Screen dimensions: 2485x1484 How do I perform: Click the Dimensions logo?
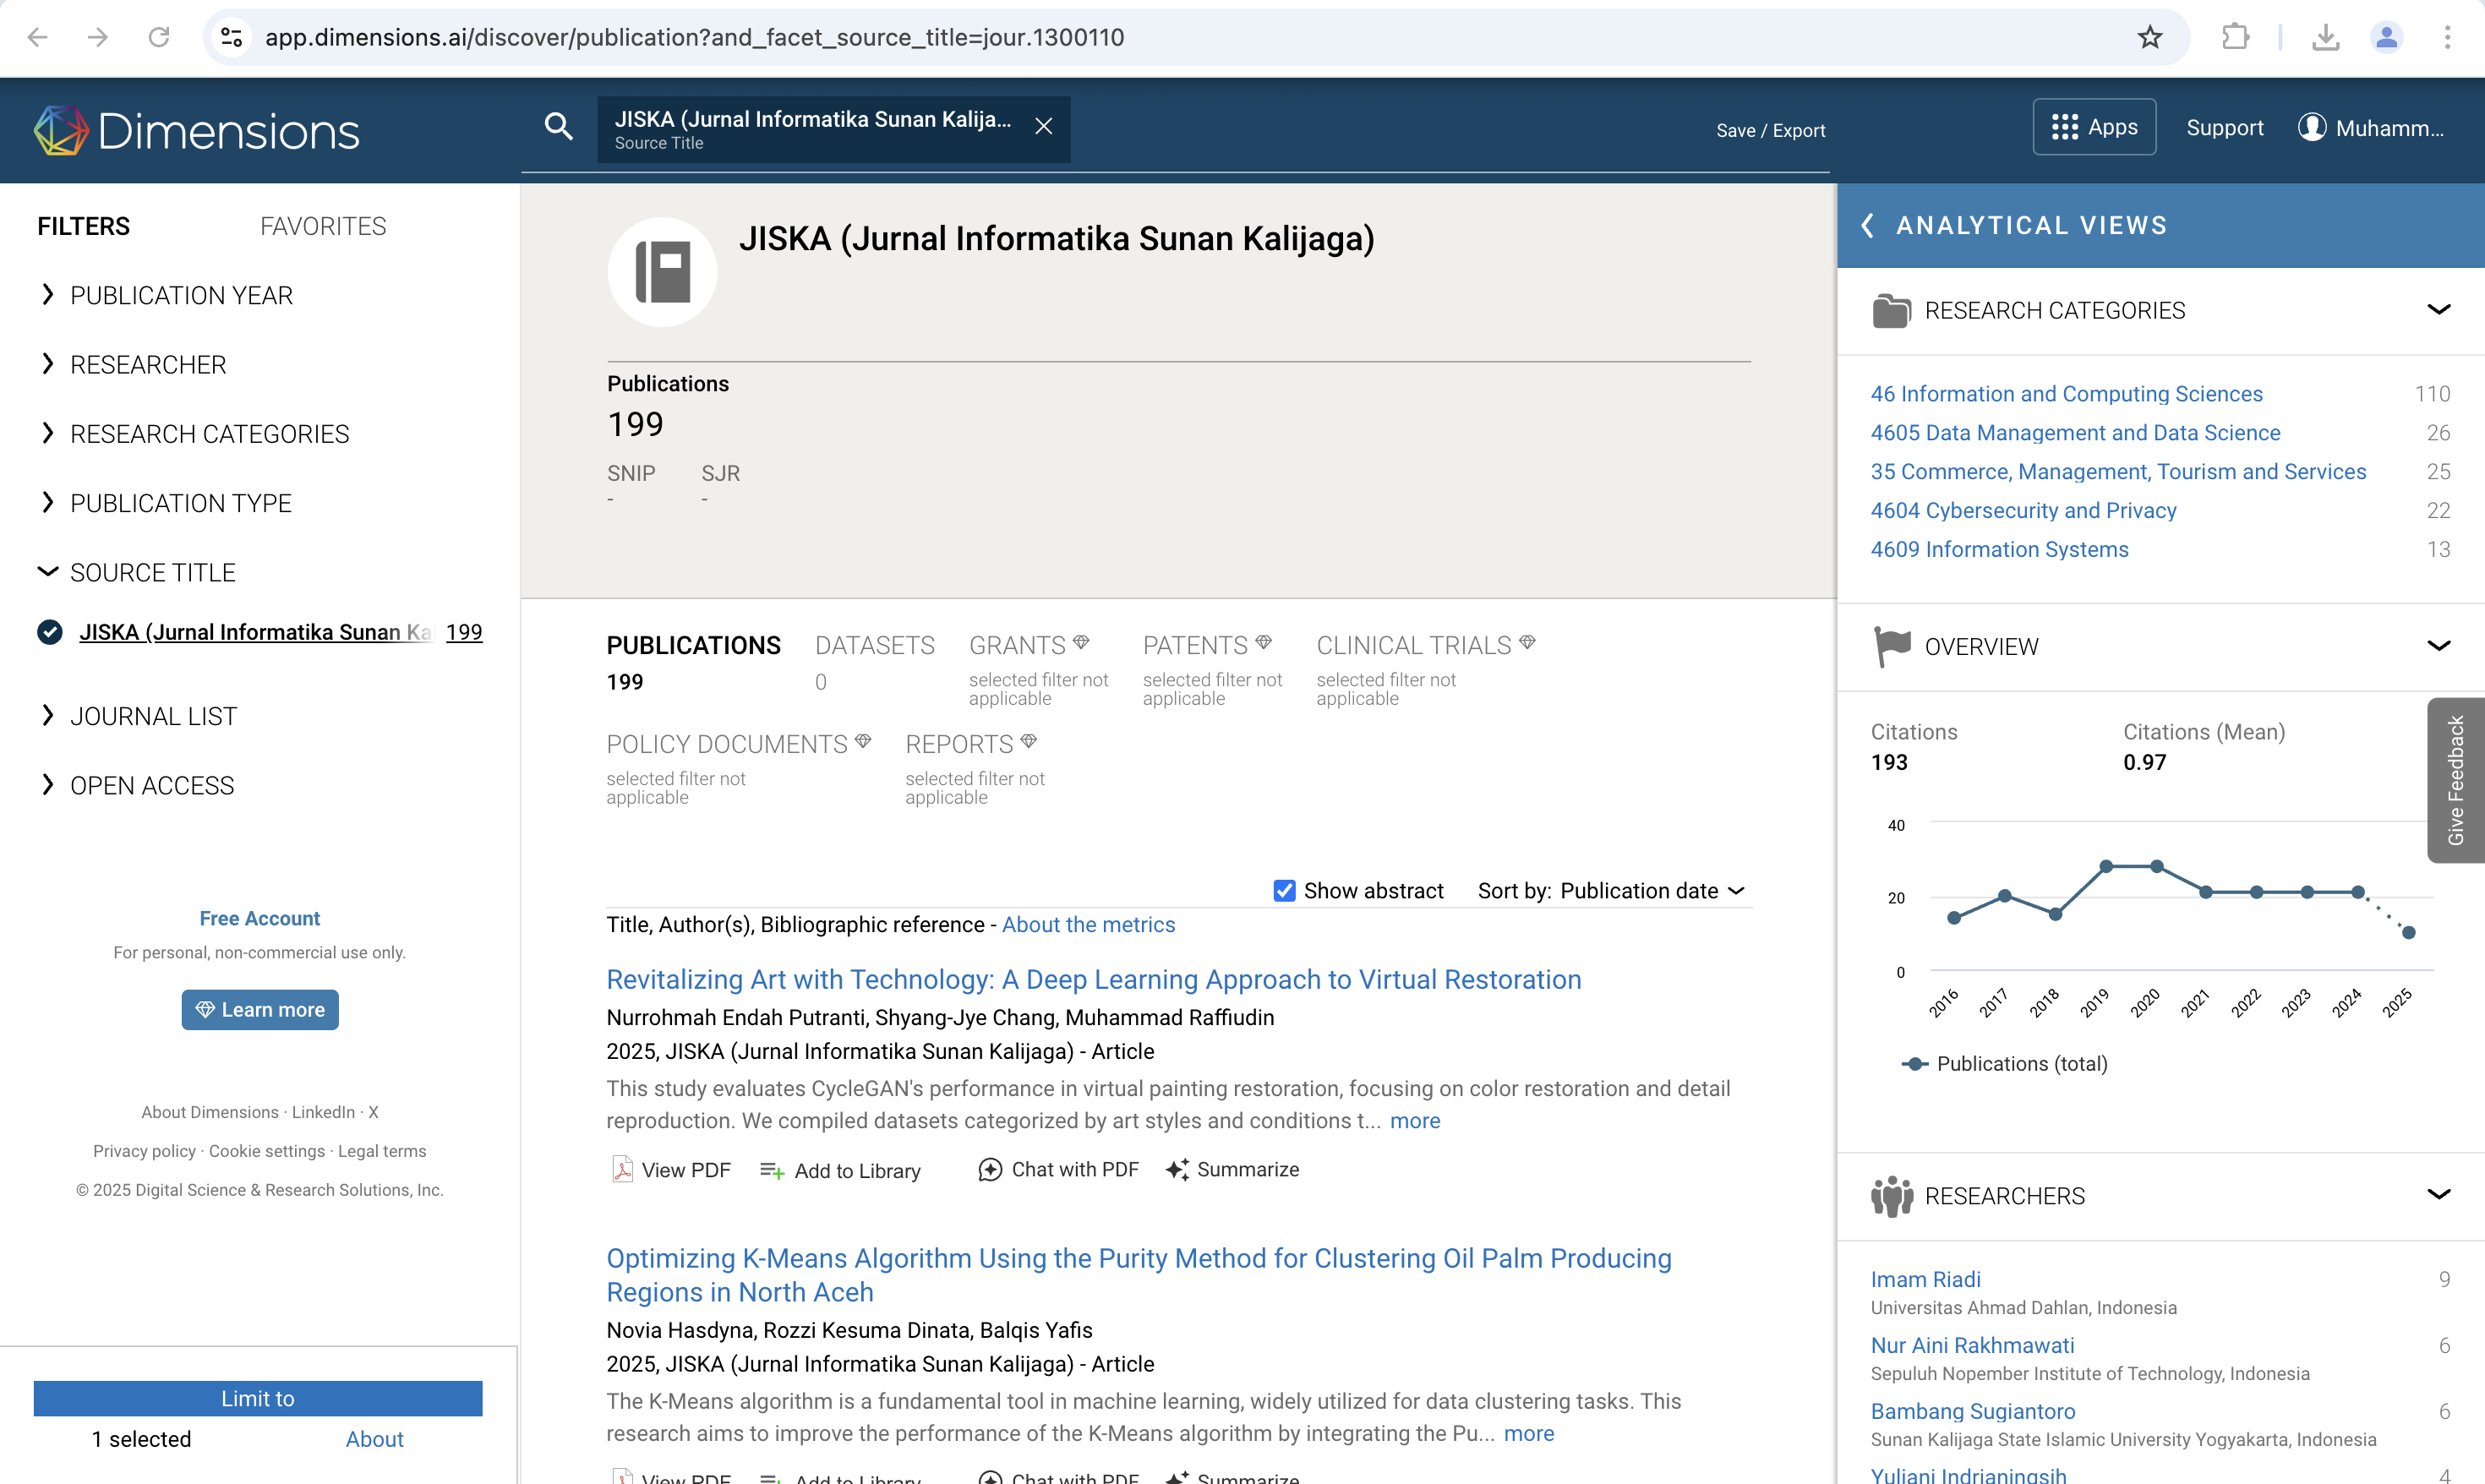[196, 131]
